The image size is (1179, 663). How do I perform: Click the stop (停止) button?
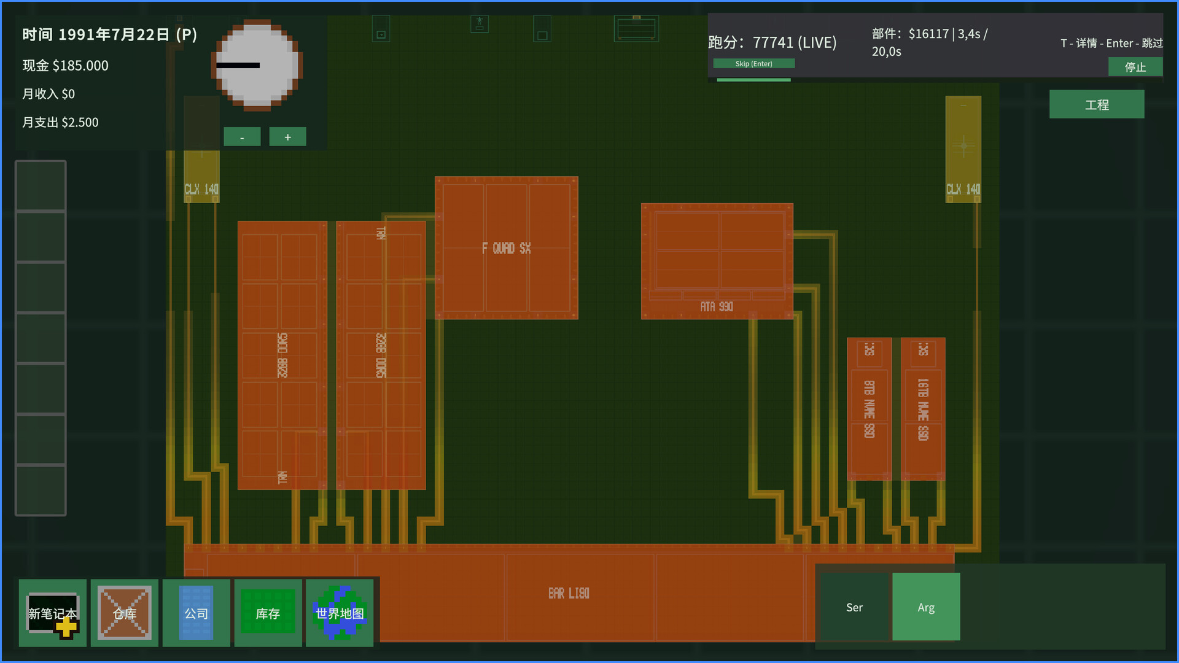(x=1135, y=67)
